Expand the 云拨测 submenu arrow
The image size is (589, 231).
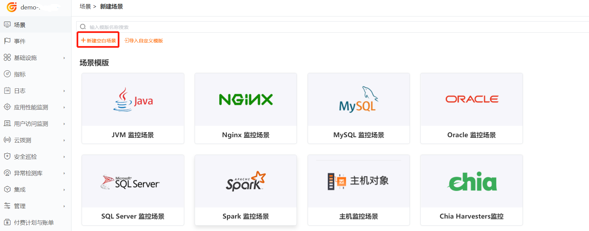click(64, 140)
